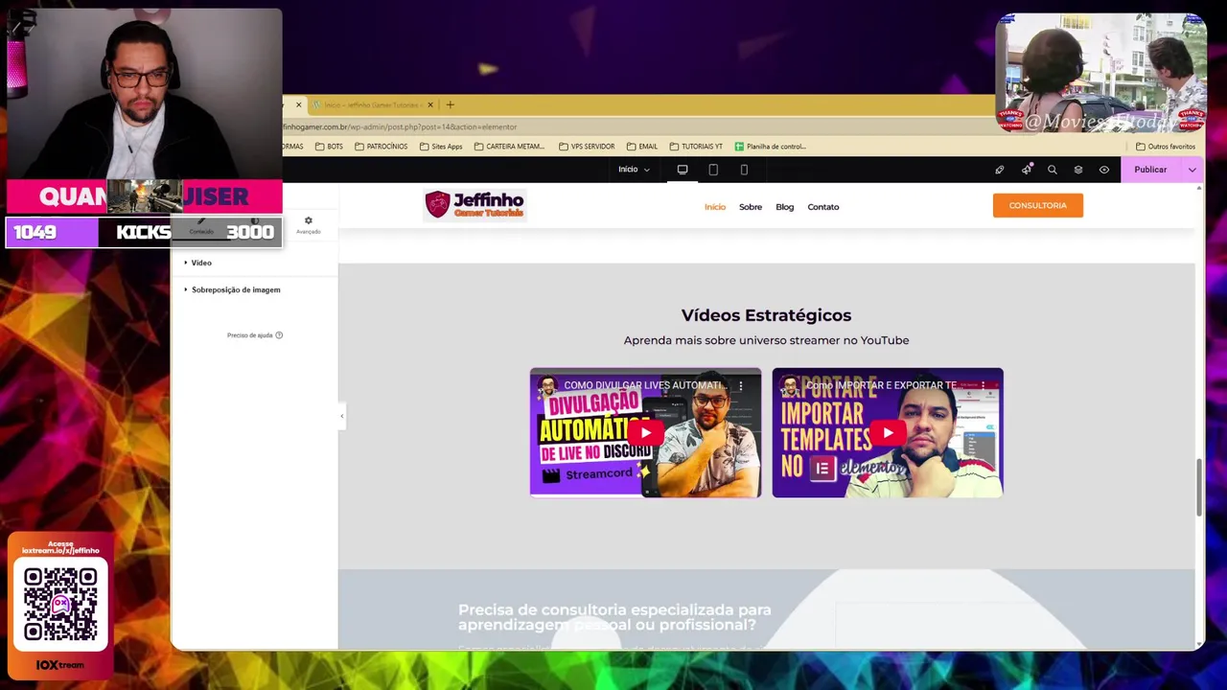Screen dimensions: 1227x690
Task: Switch to Início Jeffinho Gamer Tutoriais tab
Action: [372, 104]
